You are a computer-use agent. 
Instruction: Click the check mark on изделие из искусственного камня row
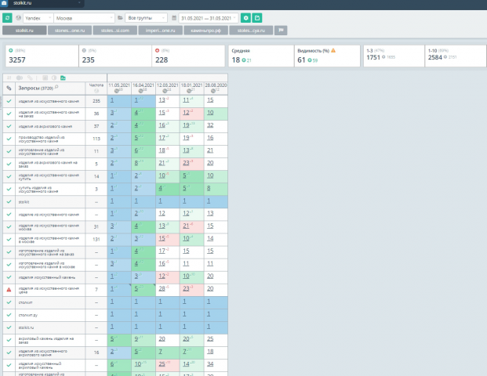9,215
